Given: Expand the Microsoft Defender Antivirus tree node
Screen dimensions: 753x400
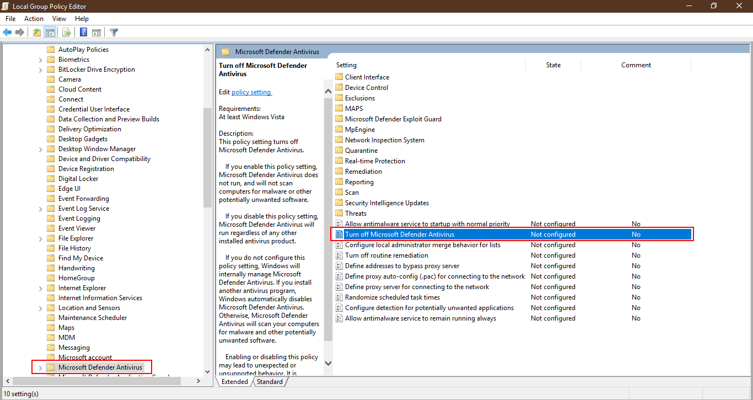Looking at the screenshot, I should [41, 367].
